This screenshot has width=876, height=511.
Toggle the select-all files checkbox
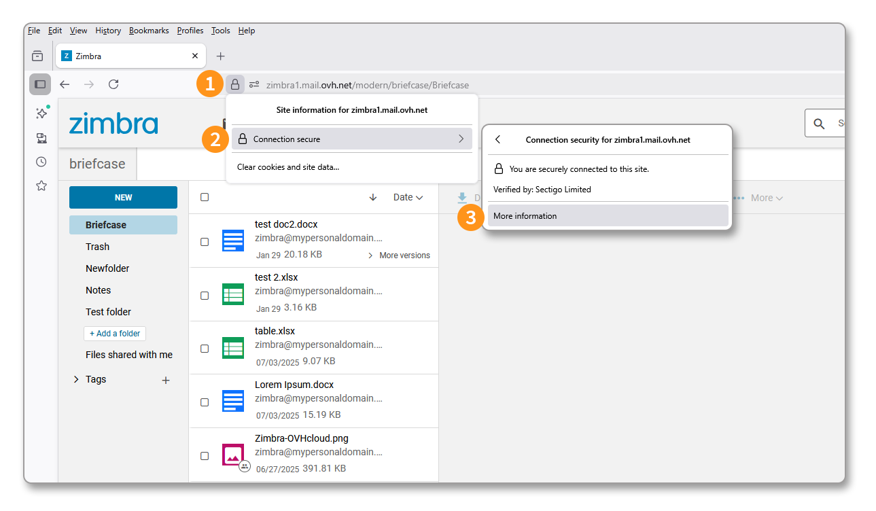click(x=205, y=197)
